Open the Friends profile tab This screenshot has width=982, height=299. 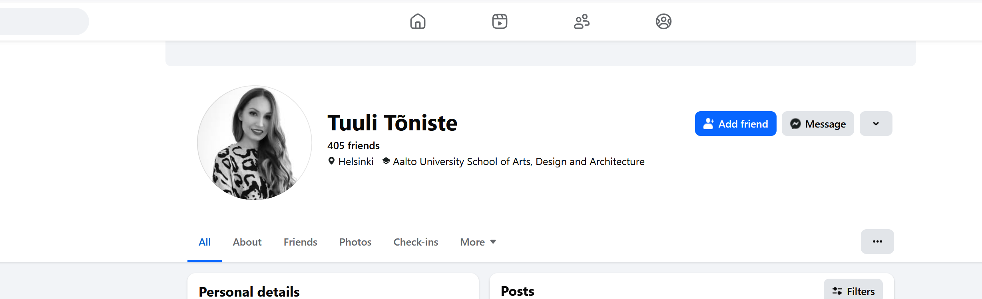300,242
